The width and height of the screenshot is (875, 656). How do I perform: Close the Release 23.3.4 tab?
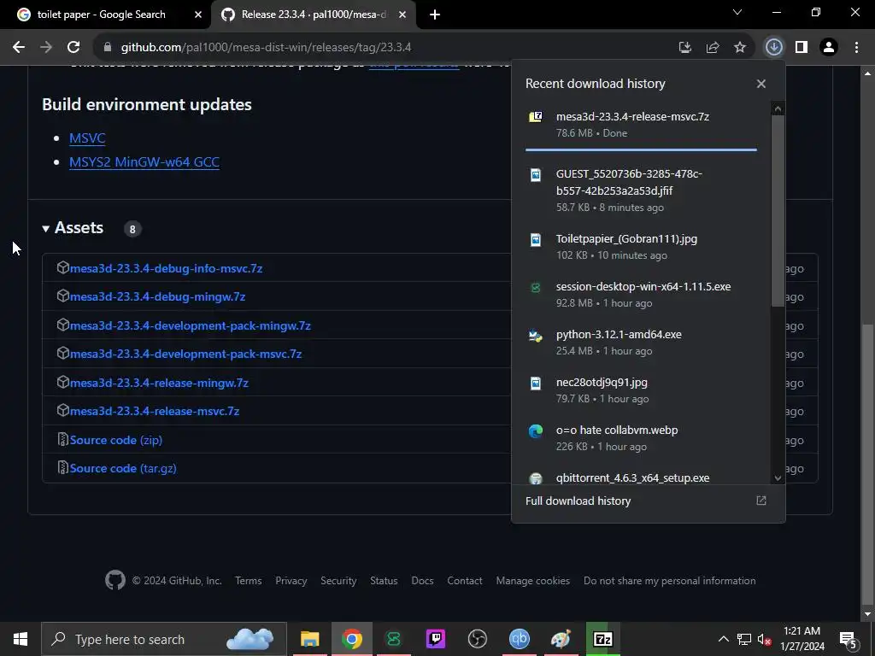click(402, 15)
